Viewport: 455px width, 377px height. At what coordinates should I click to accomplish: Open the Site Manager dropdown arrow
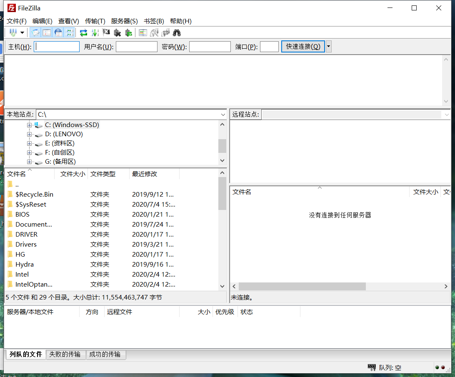[x=22, y=32]
